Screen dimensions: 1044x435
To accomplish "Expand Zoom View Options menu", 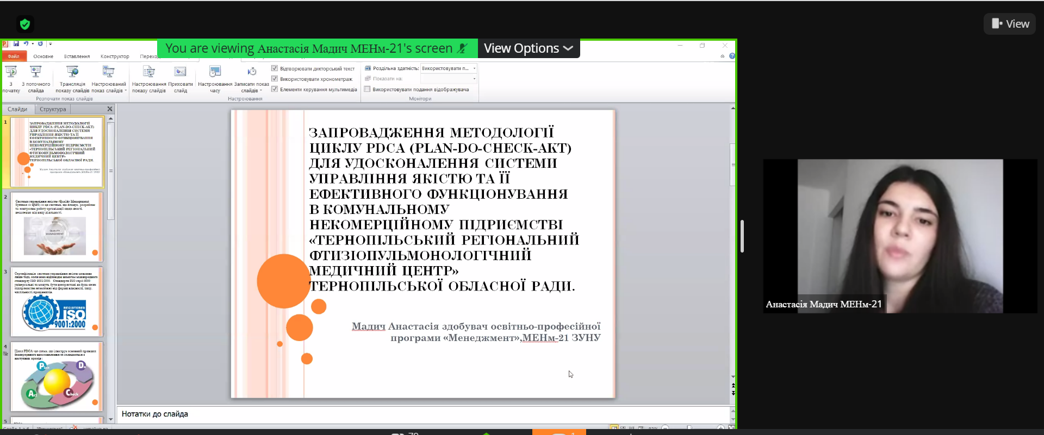I will [x=529, y=48].
